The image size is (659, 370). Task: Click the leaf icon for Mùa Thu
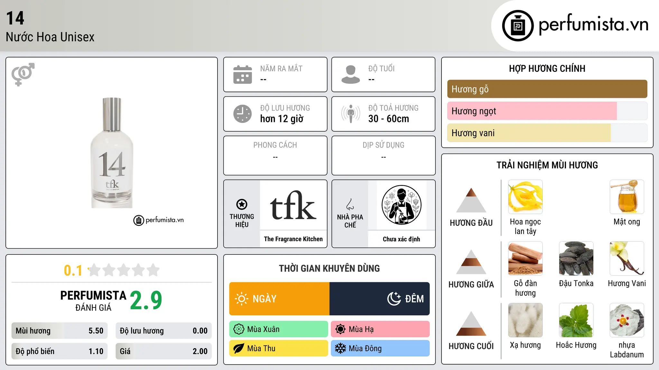click(239, 348)
